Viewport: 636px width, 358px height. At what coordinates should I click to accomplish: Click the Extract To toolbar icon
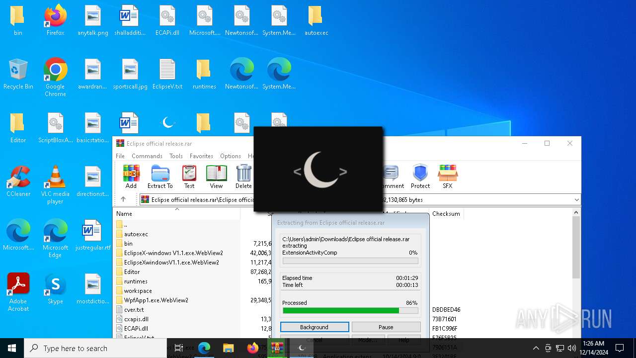pos(160,177)
